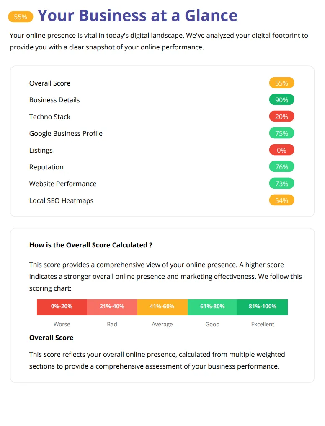
Task: Click the Local SEO Heatmaps 54% badge
Action: tap(281, 200)
